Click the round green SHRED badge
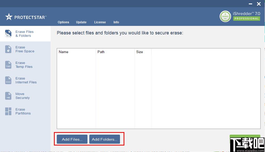The width and height of the screenshot is (265, 152). point(225,16)
